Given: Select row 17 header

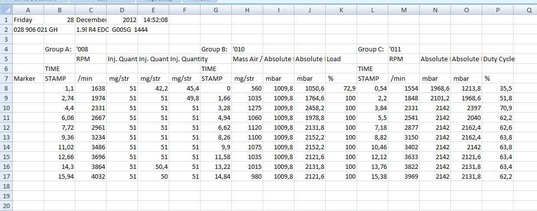Looking at the screenshot, I should [x=6, y=176].
